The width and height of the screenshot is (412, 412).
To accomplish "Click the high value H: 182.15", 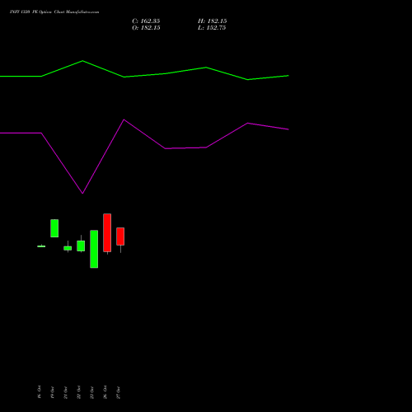I will click(213, 21).
